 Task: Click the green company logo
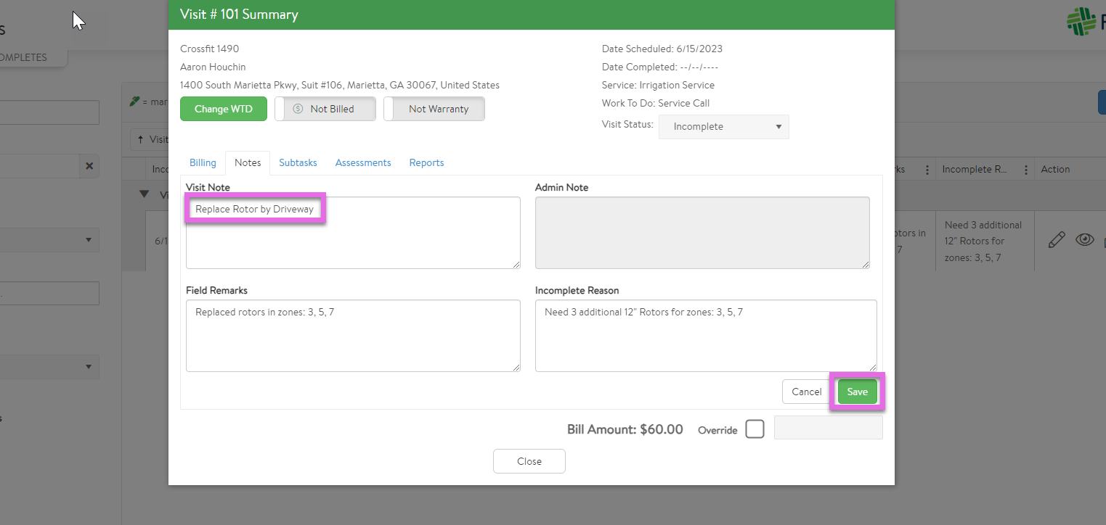coord(1082,22)
